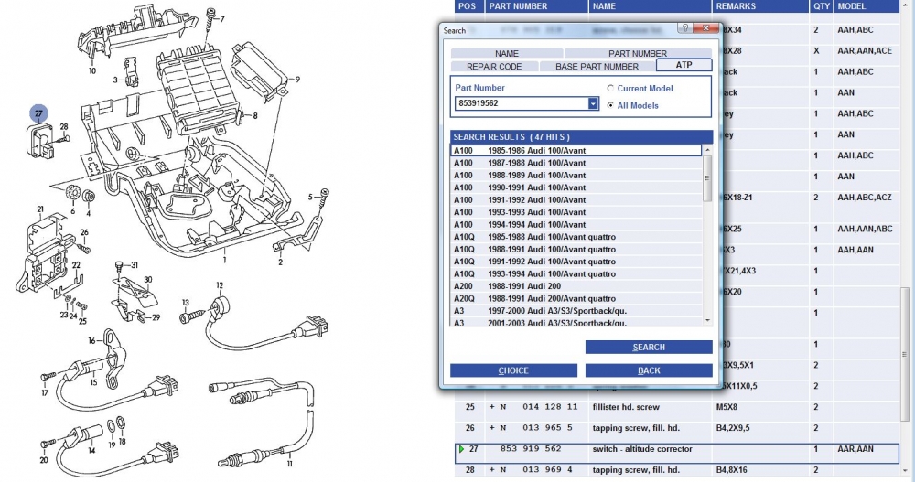Click the green arrow marker on row 27
915x482 pixels.
[x=461, y=449]
